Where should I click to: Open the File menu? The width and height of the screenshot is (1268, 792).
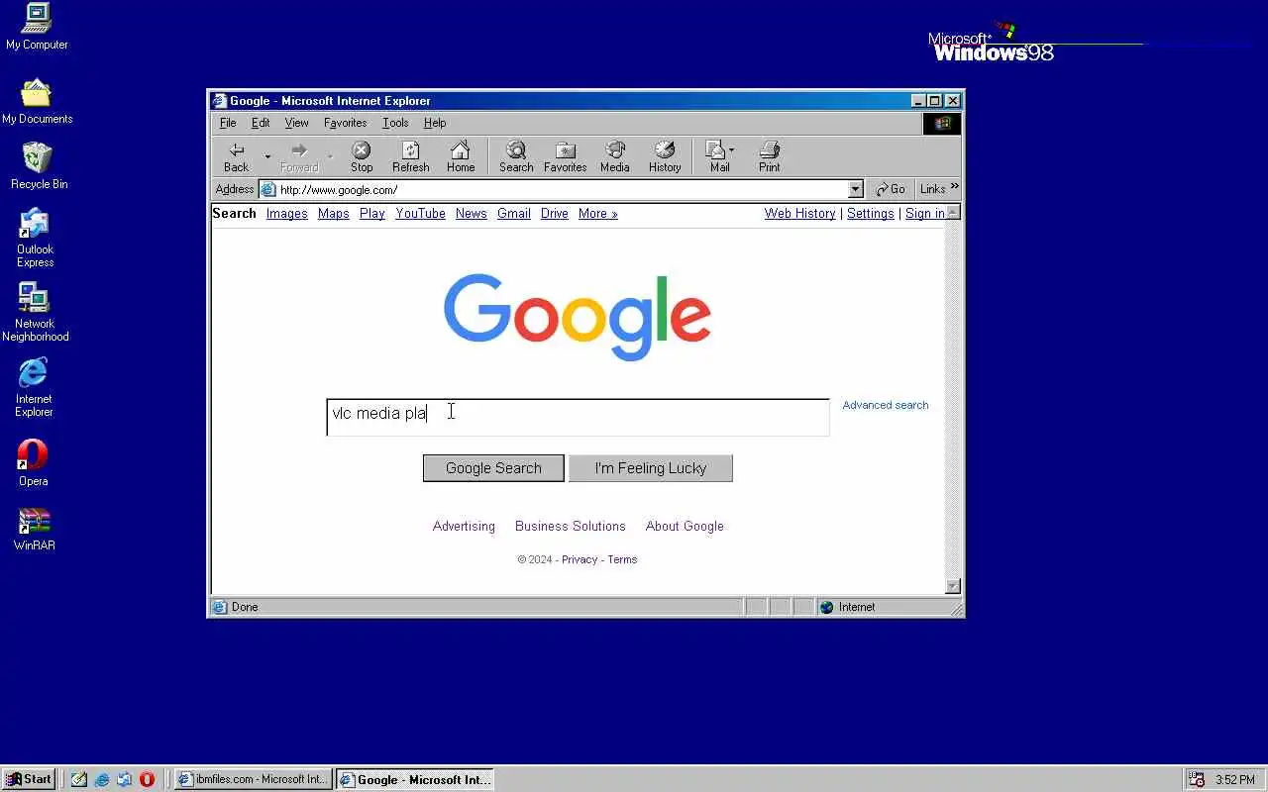pos(228,123)
